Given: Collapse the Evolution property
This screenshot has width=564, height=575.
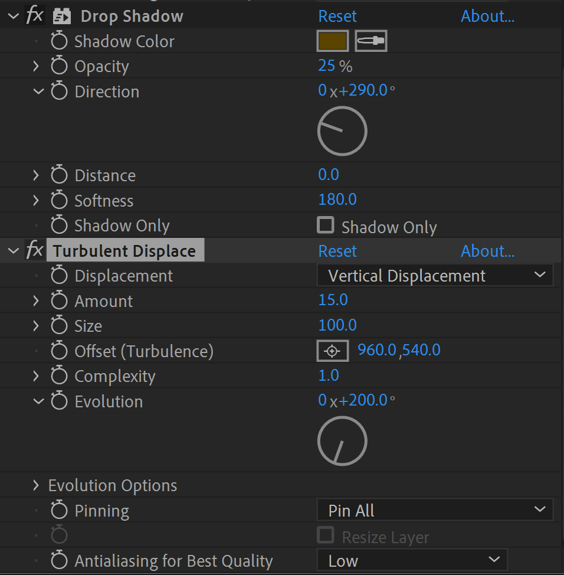Looking at the screenshot, I should [x=38, y=401].
